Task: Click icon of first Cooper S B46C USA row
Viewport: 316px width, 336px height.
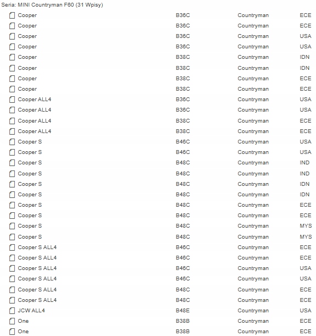Action: [x=12, y=142]
